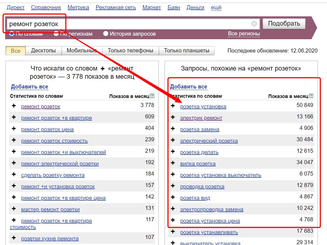Add 'розетка делать' plus icon
The height and width of the screenshot is (245, 327).
click(x=173, y=152)
